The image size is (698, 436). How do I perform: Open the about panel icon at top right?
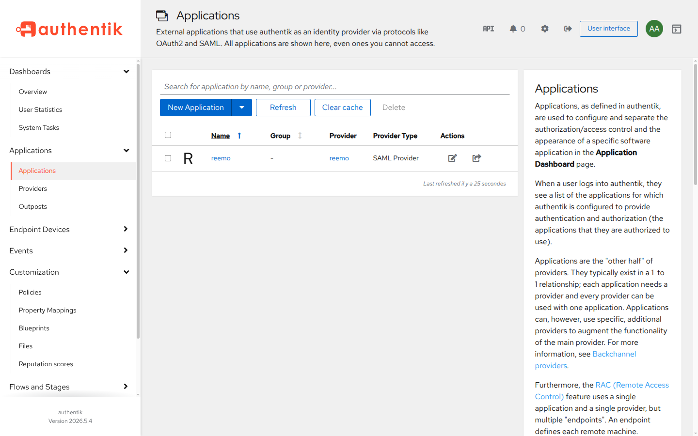677,29
